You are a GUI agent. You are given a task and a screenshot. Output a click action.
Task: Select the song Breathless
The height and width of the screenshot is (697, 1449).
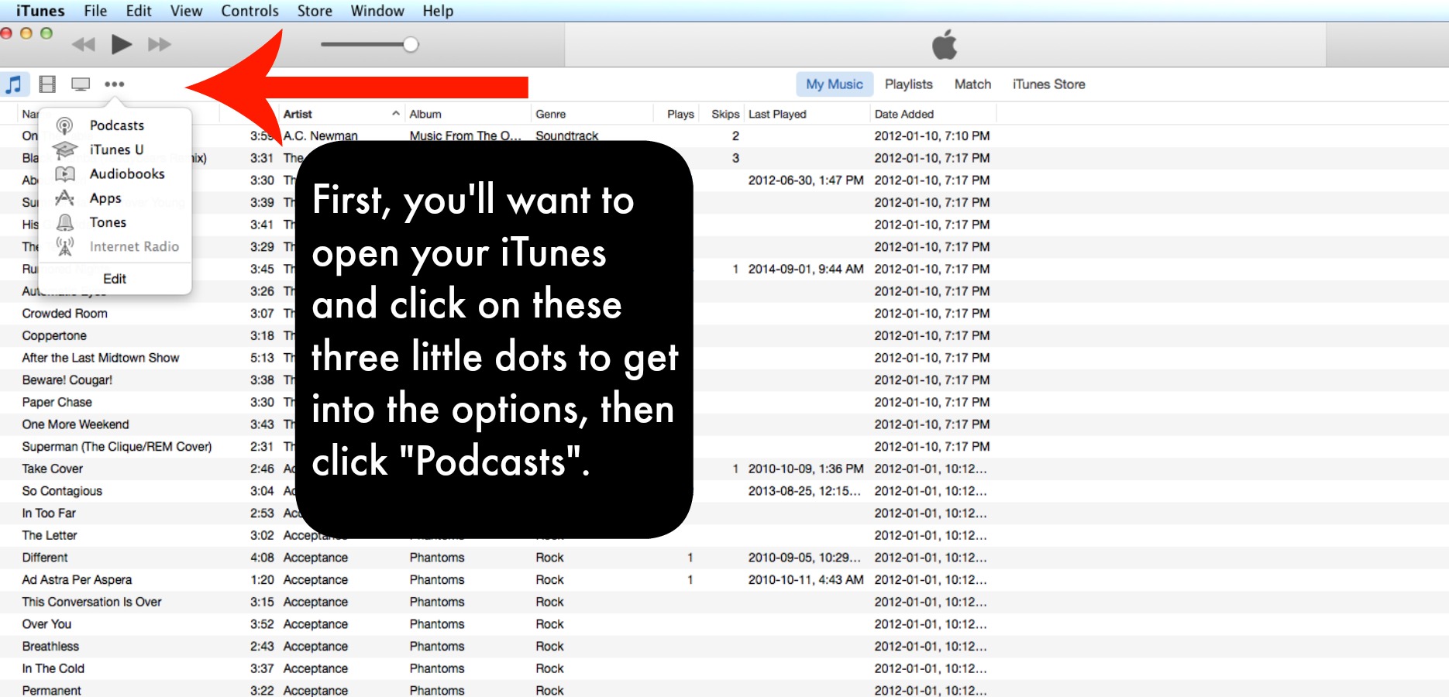50,647
